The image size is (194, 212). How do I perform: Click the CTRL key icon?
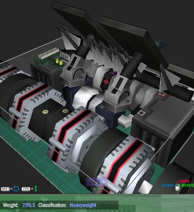pos(26,189)
